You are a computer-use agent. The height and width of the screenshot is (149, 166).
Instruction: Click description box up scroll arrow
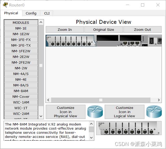(91, 124)
